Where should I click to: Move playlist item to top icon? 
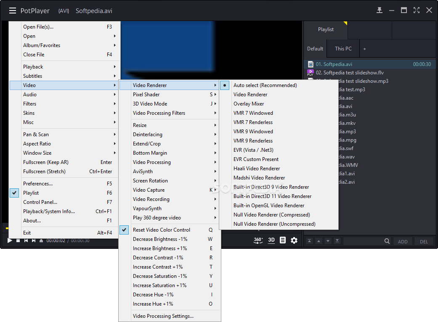309,241
